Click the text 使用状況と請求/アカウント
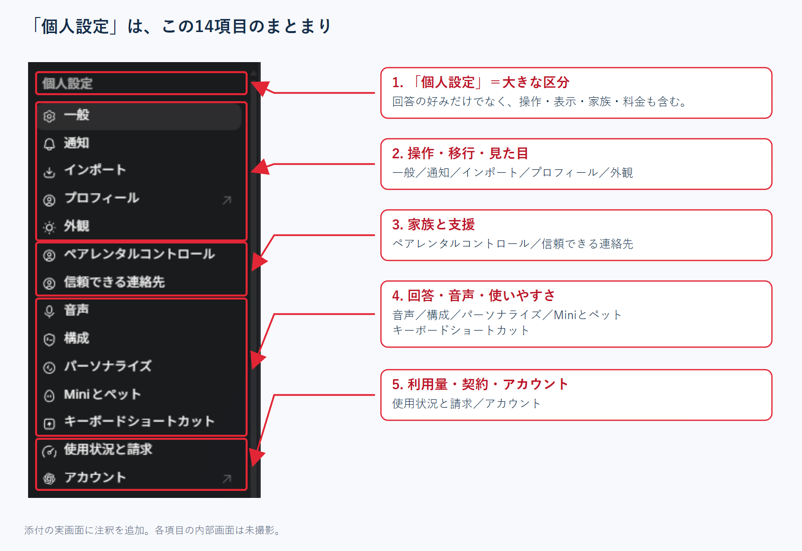802x551 pixels. [x=467, y=404]
